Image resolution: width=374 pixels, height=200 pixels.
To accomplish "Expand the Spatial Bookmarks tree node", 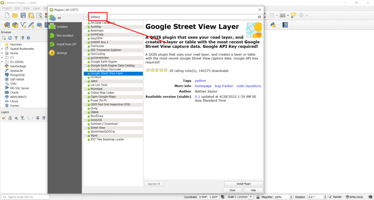I will click(2, 49).
